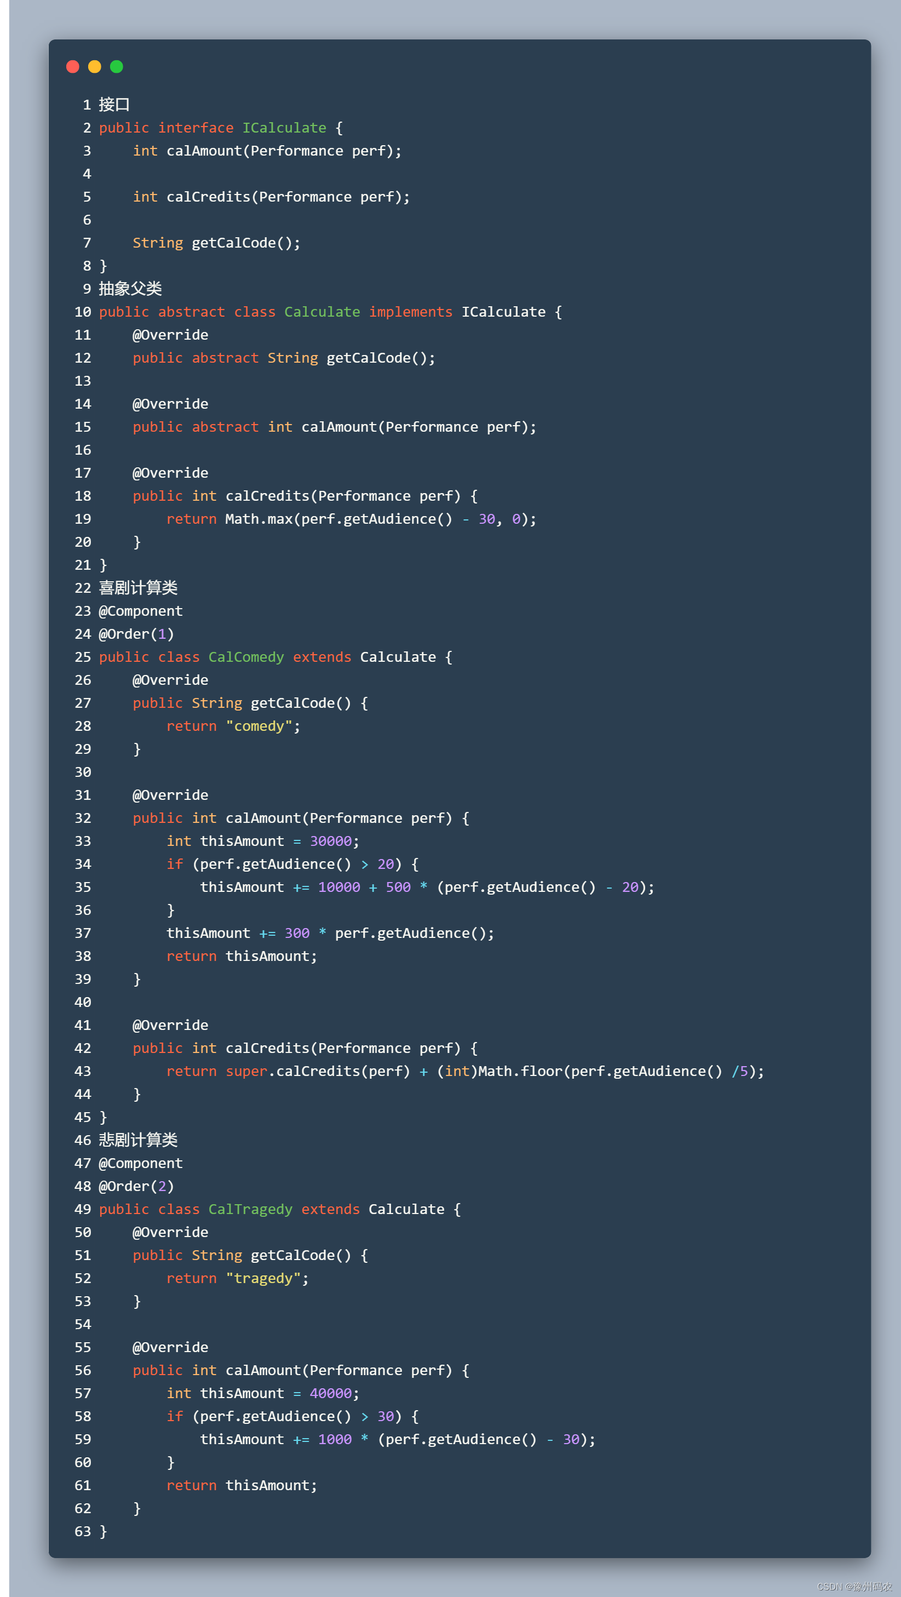Image resolution: width=901 pixels, height=1597 pixels.
Task: Click 'return "tragedy";' line
Action: [x=238, y=1278]
